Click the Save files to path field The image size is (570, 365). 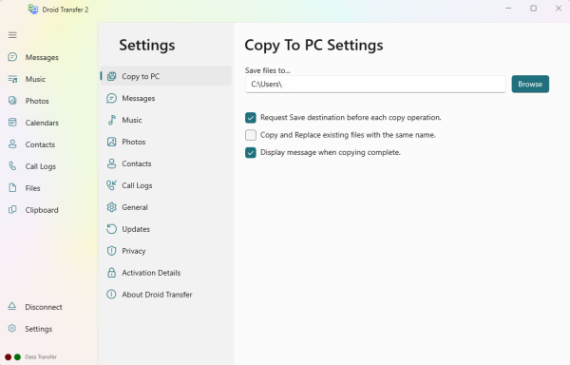(375, 84)
